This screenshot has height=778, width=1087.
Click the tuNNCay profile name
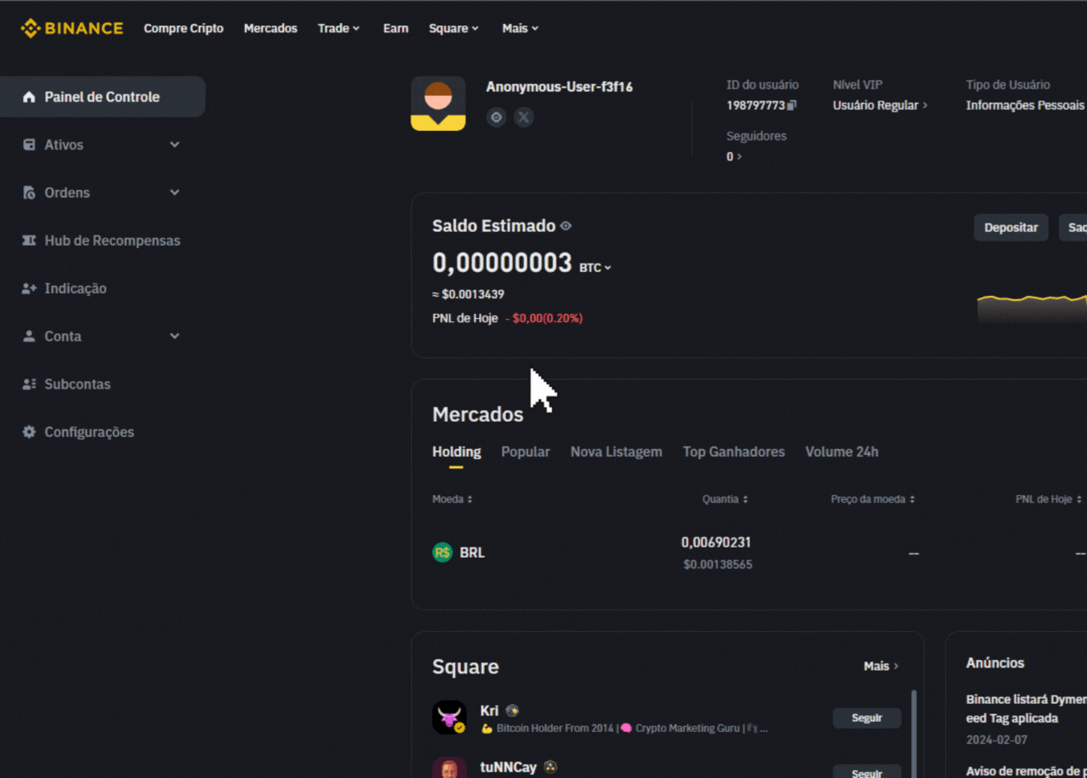click(508, 767)
